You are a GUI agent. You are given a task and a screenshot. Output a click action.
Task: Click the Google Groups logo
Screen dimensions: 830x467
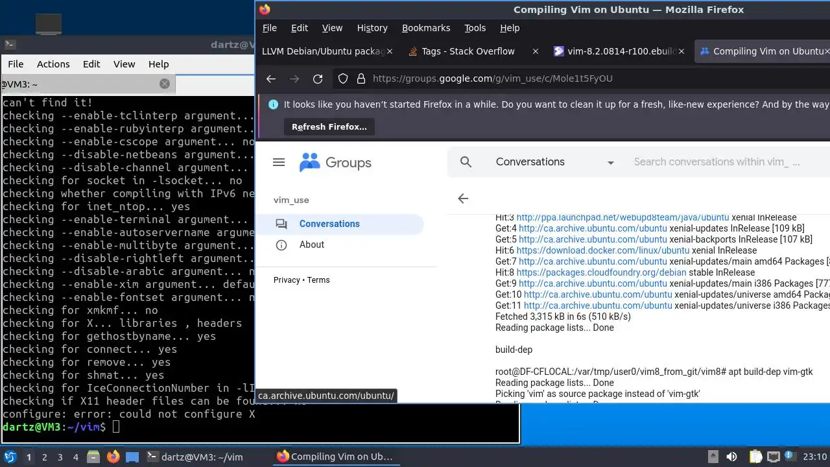pyautogui.click(x=335, y=162)
